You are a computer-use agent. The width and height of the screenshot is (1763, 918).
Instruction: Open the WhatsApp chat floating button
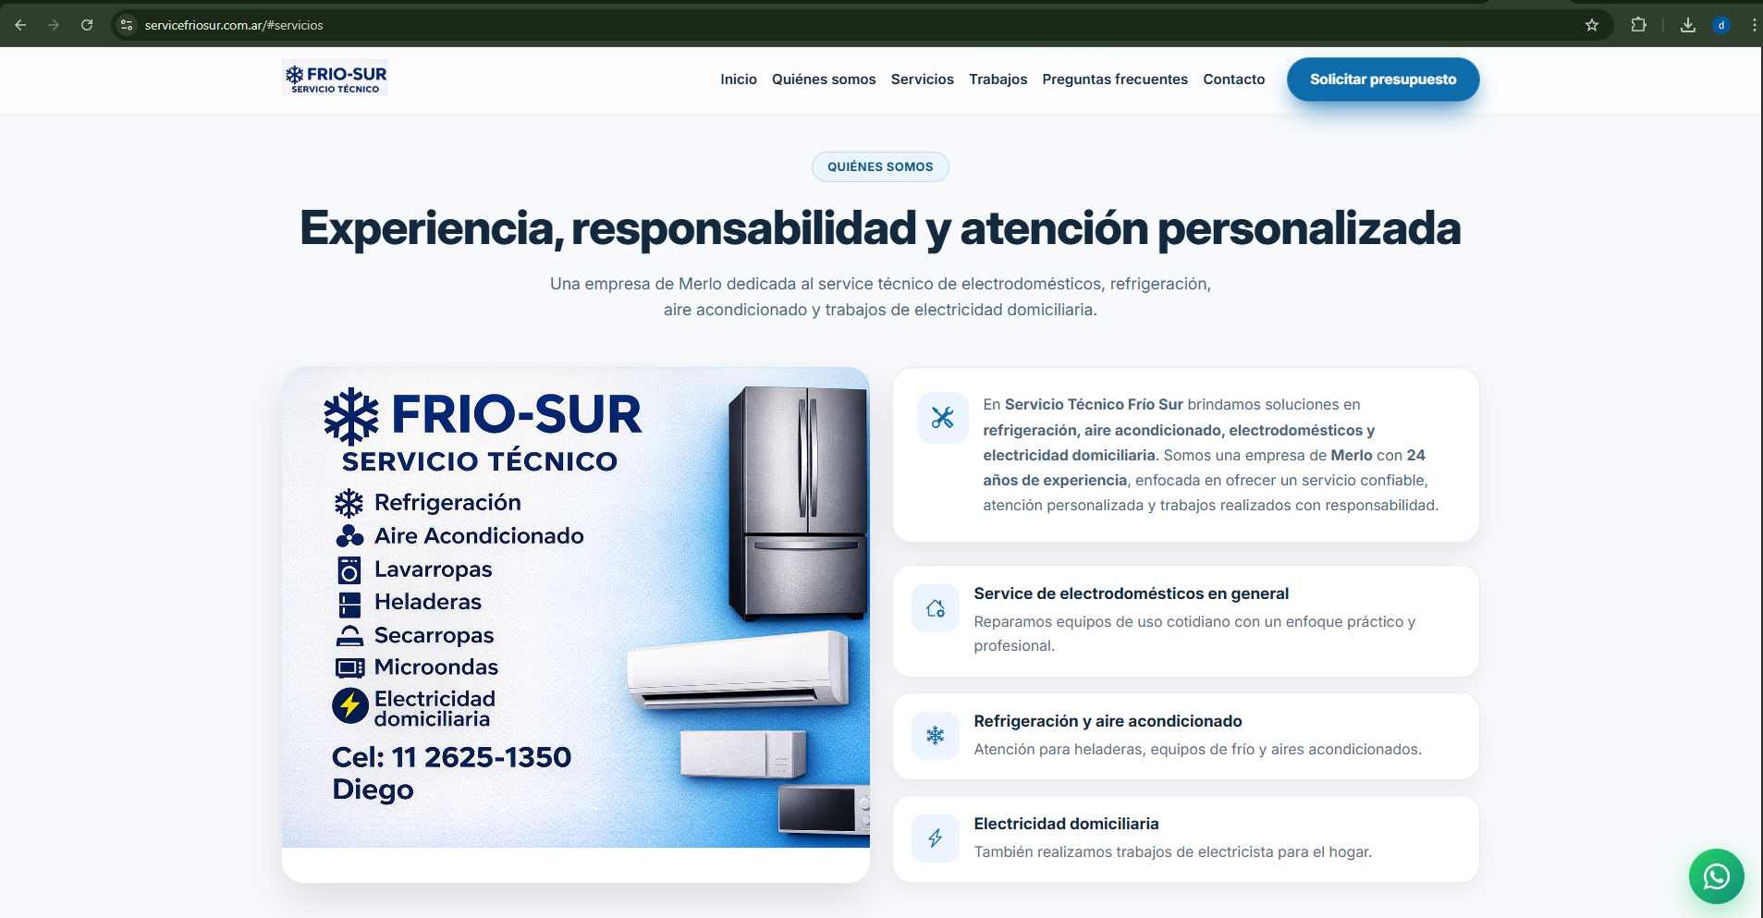1717,876
